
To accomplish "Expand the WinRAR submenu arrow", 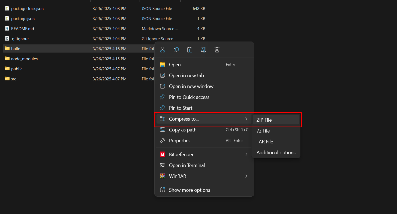I will [x=246, y=176].
